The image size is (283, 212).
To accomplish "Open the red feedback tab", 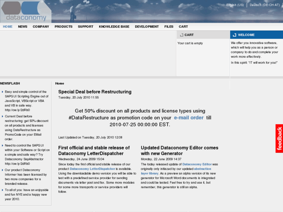I will click(279, 138).
